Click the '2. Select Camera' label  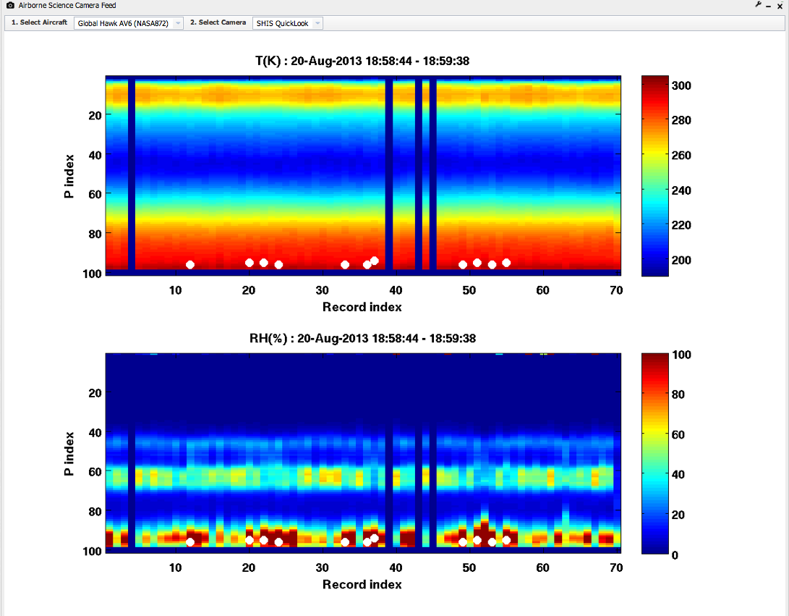point(218,22)
